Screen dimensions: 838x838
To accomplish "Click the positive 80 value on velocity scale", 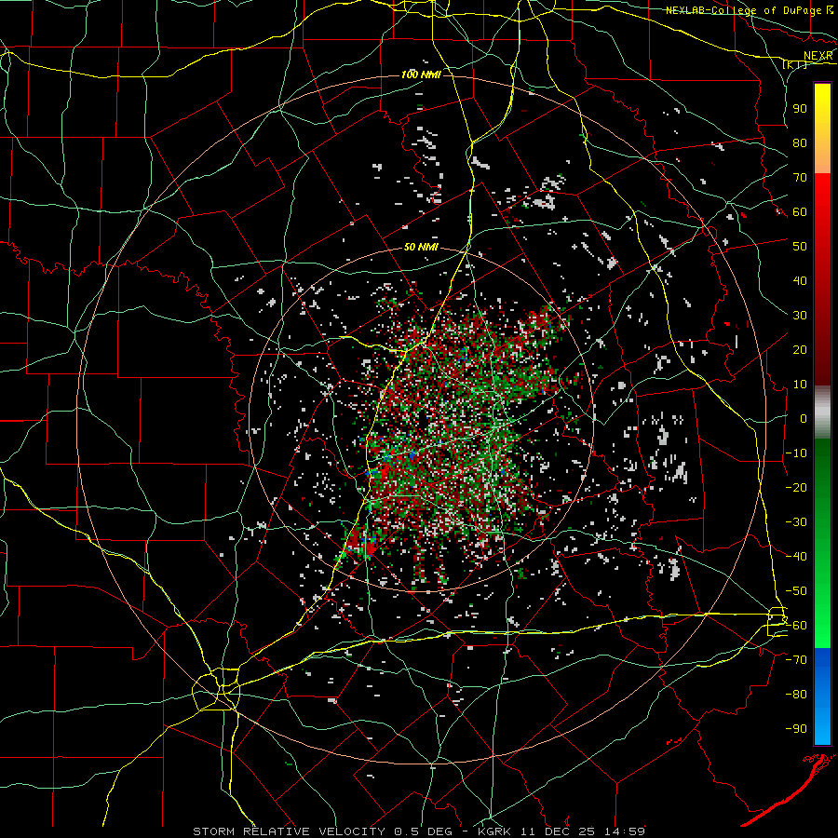I will point(800,142).
